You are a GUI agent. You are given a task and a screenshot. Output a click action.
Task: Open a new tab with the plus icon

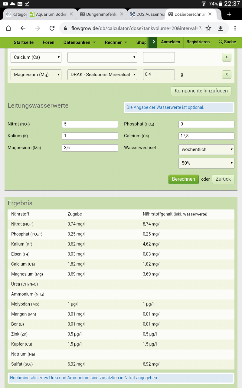tap(229, 14)
